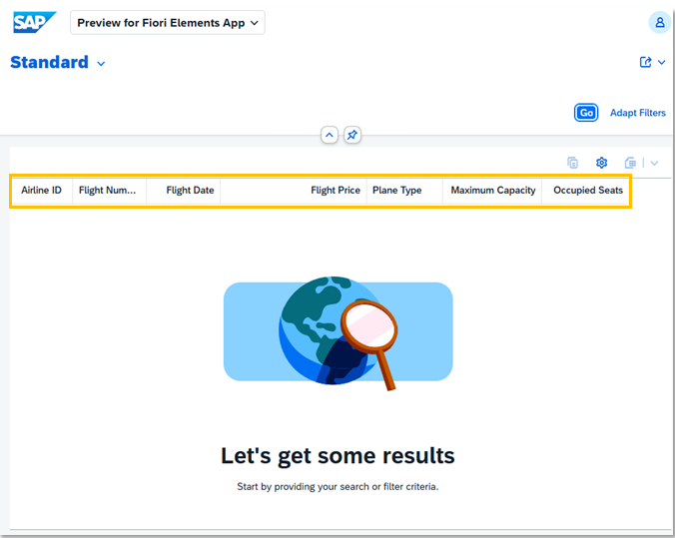Click the share export icon

point(645,63)
